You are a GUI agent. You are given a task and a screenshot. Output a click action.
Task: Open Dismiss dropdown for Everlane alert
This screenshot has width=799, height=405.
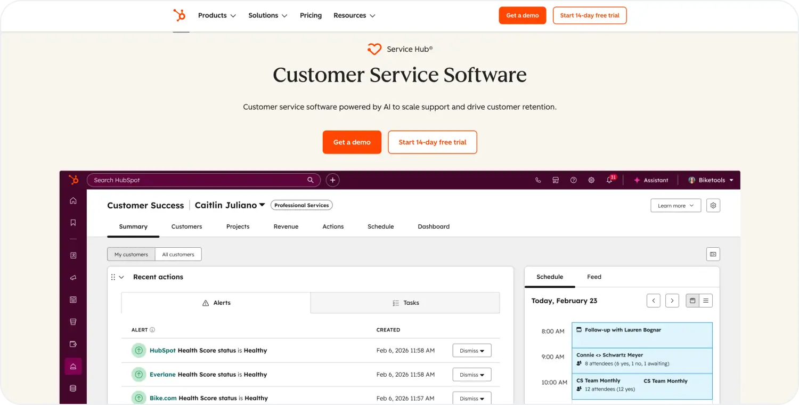(472, 375)
